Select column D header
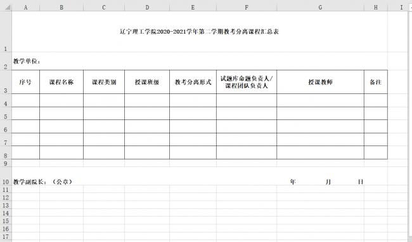 point(147,8)
